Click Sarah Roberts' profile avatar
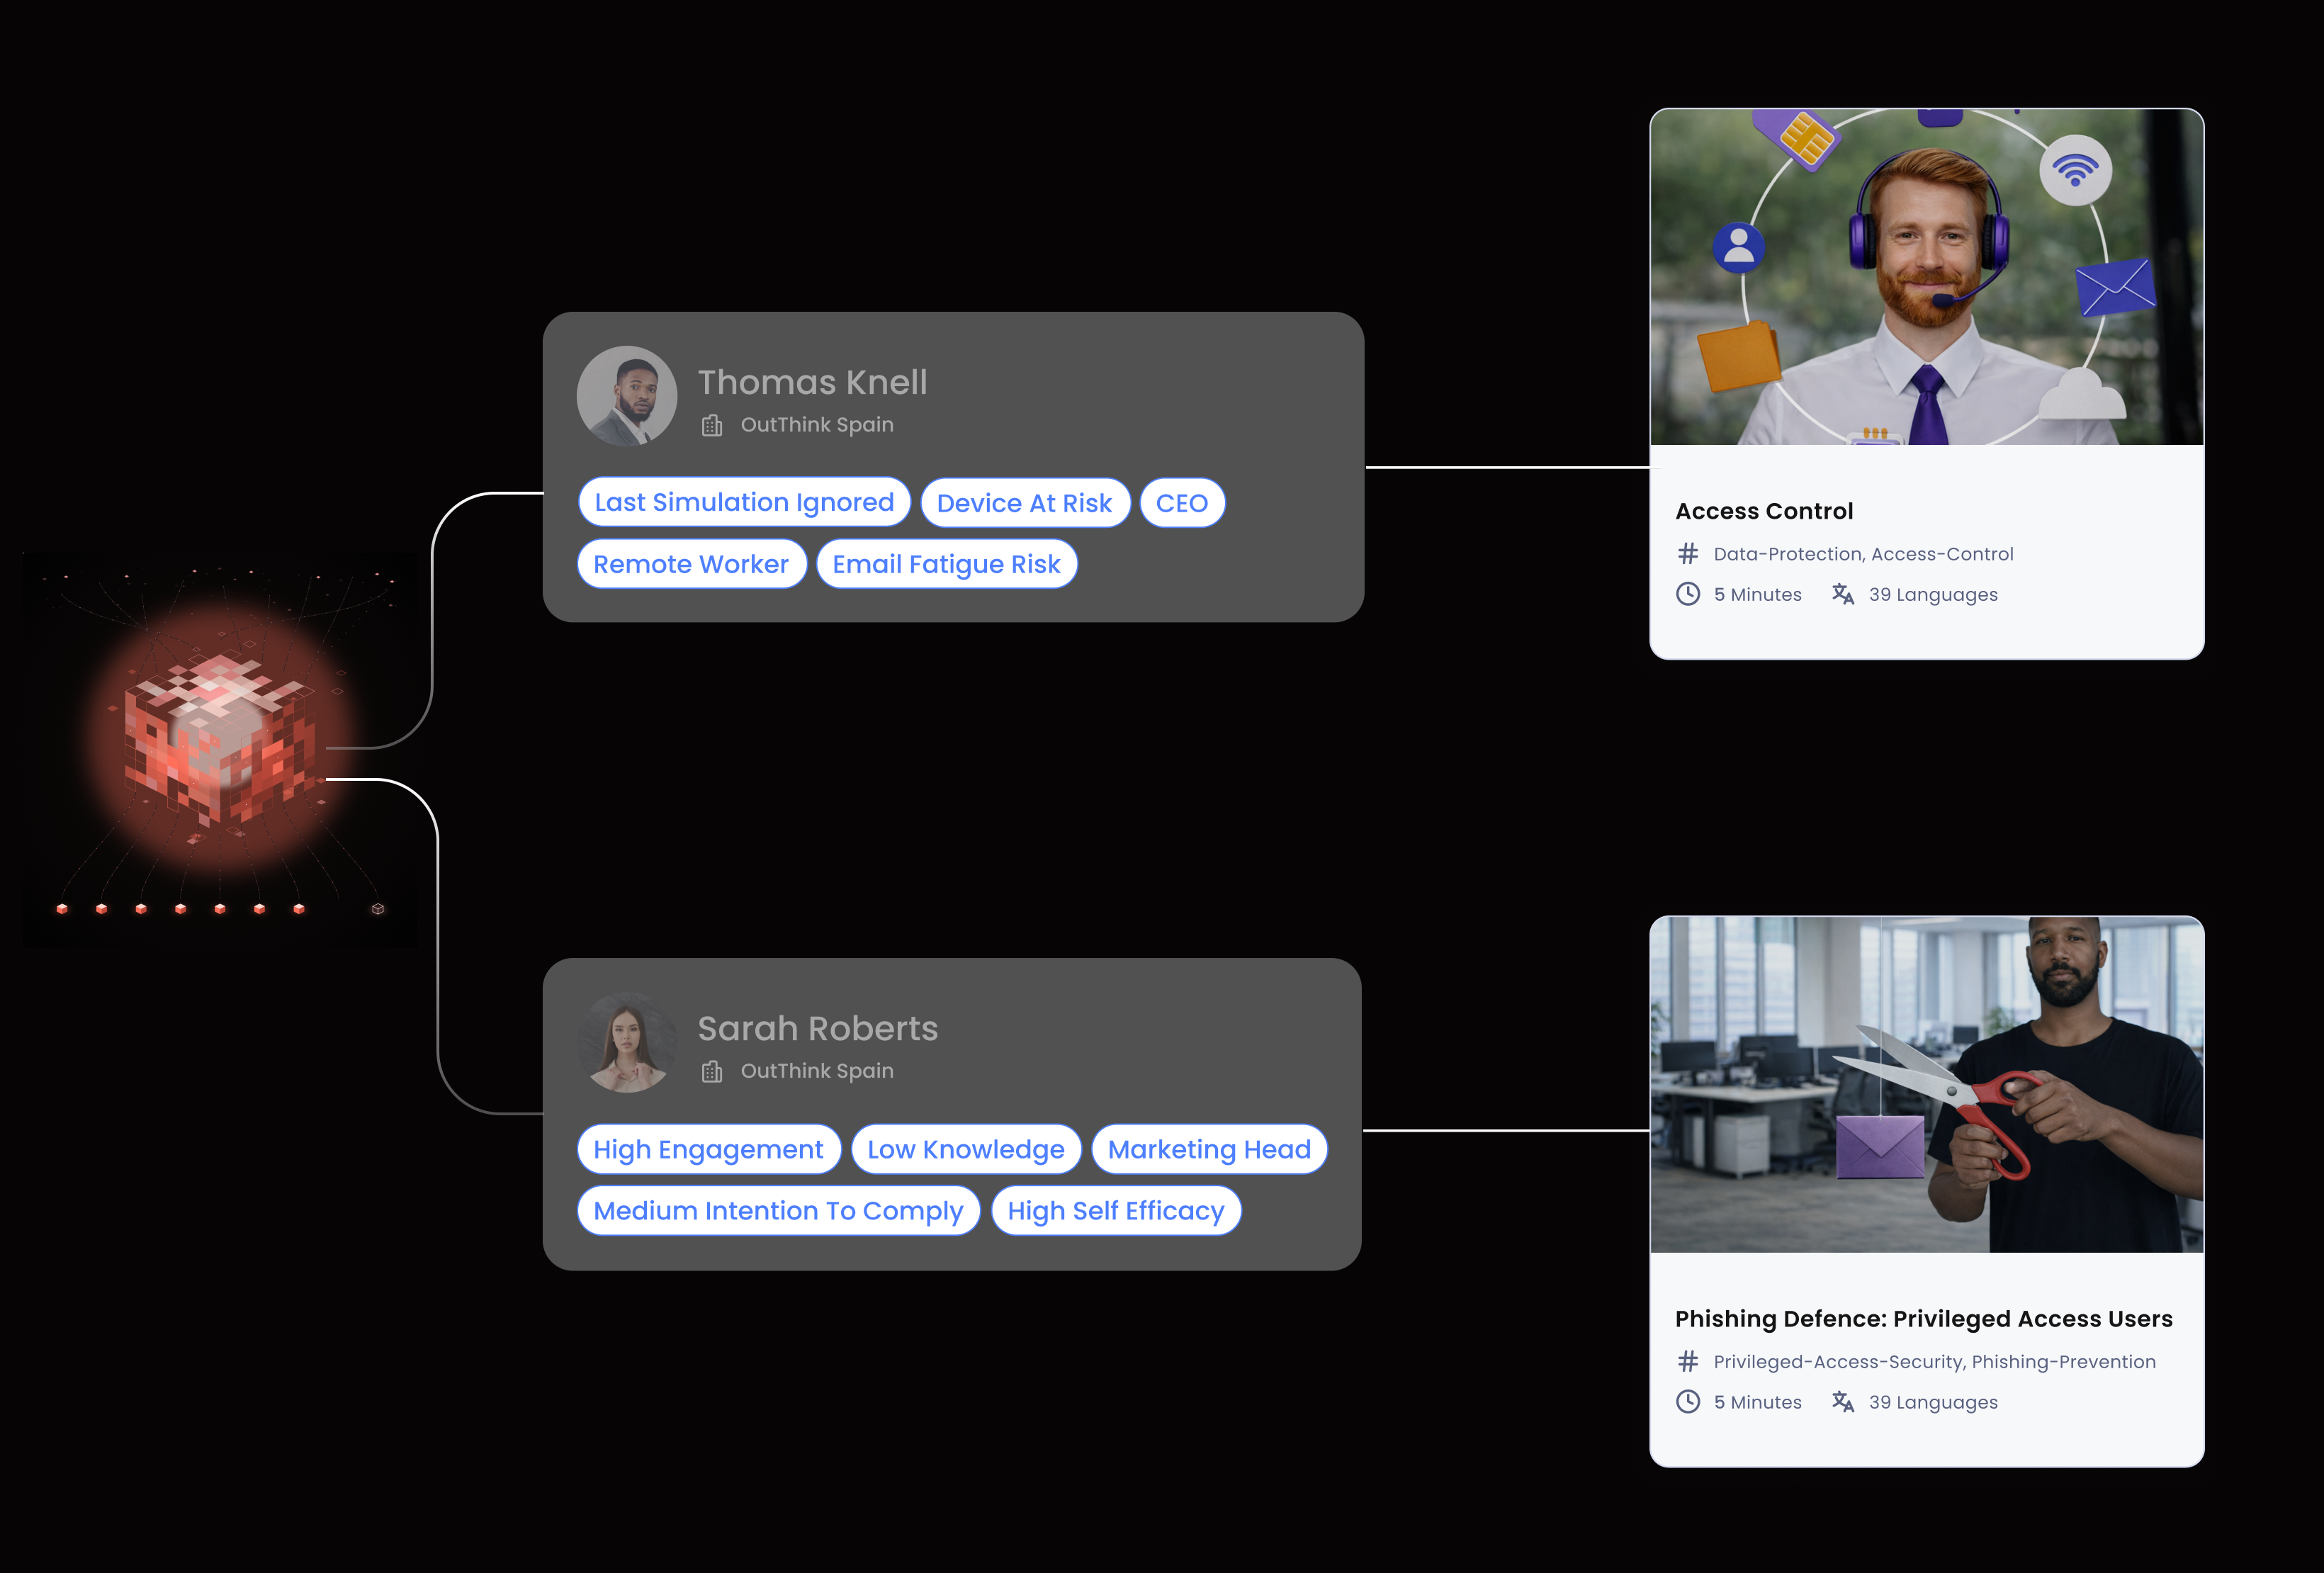This screenshot has height=1573, width=2324. click(627, 1042)
